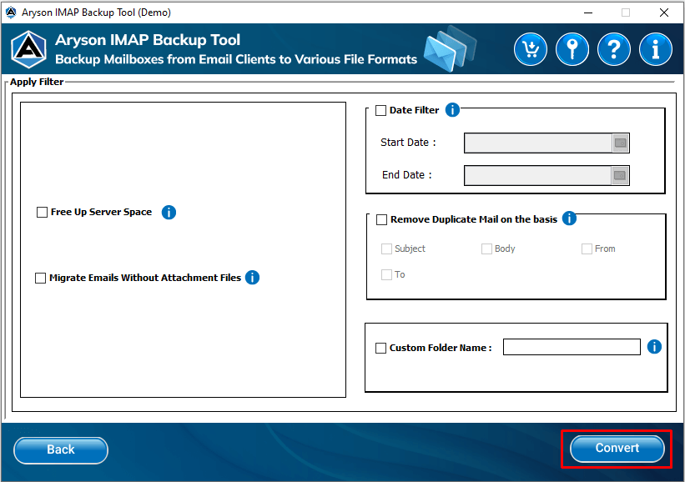
Task: Enable the Custom Folder Name checkbox
Action: click(381, 348)
